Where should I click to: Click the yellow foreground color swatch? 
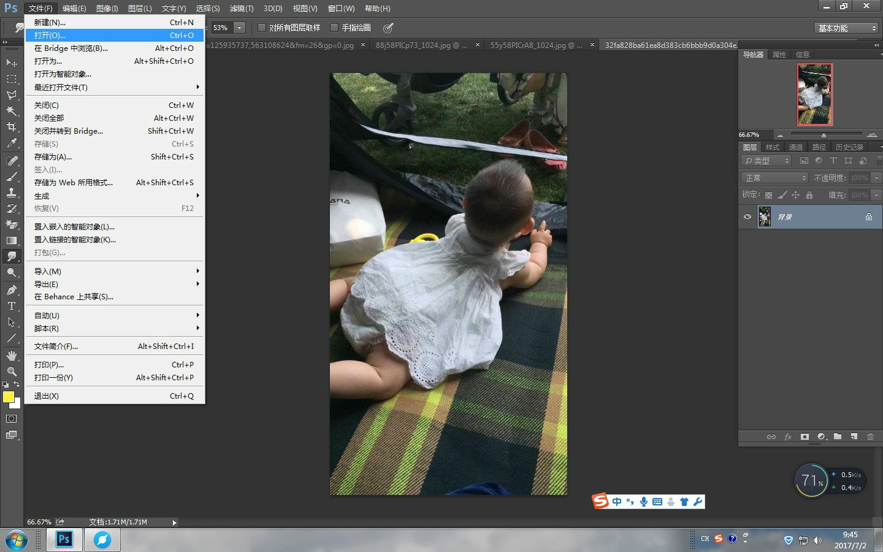coord(9,397)
